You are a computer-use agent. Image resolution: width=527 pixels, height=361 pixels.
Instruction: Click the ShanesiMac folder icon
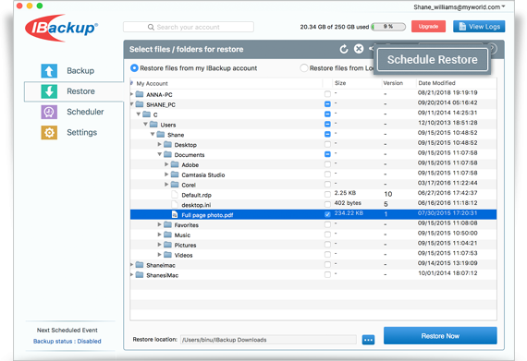(x=140, y=275)
